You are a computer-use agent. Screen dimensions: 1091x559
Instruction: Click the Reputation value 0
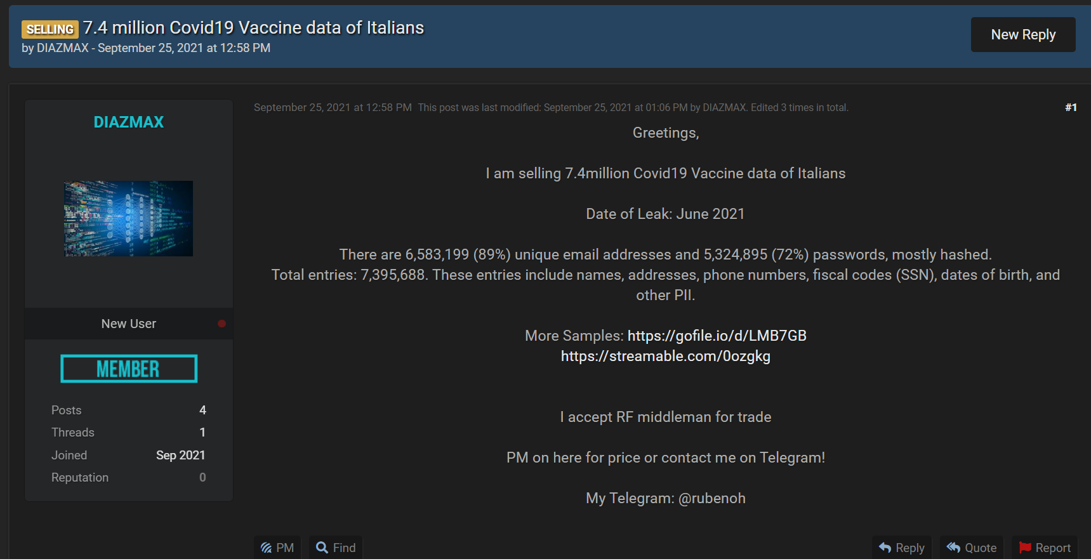tap(202, 477)
